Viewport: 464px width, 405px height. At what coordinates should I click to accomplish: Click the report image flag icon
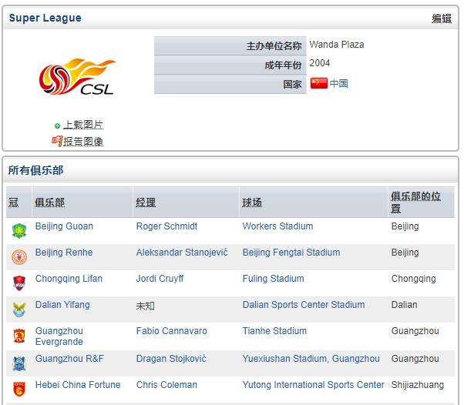click(56, 141)
